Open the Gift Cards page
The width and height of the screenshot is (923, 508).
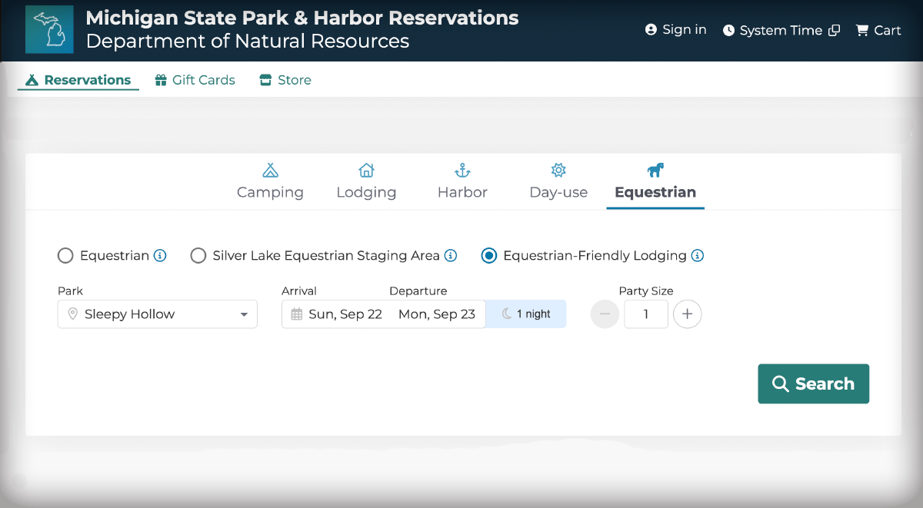[195, 80]
